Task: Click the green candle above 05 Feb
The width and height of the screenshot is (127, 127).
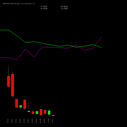Action: (x=37, y=113)
